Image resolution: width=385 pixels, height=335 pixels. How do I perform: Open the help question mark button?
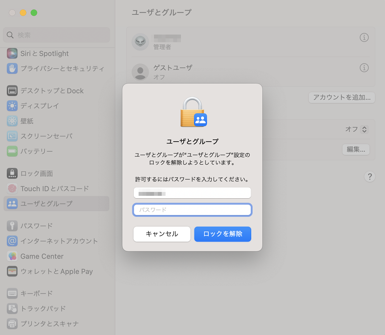370,177
